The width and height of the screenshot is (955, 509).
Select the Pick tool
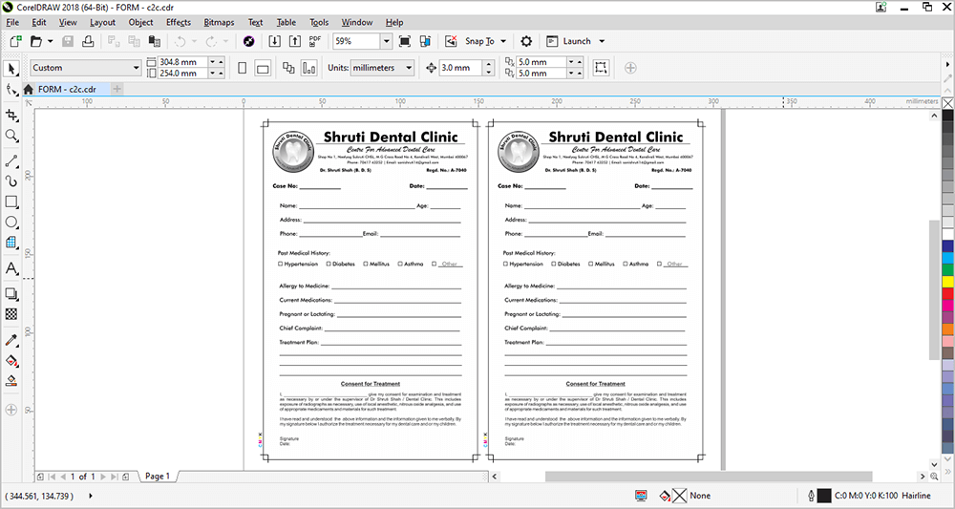[x=11, y=68]
